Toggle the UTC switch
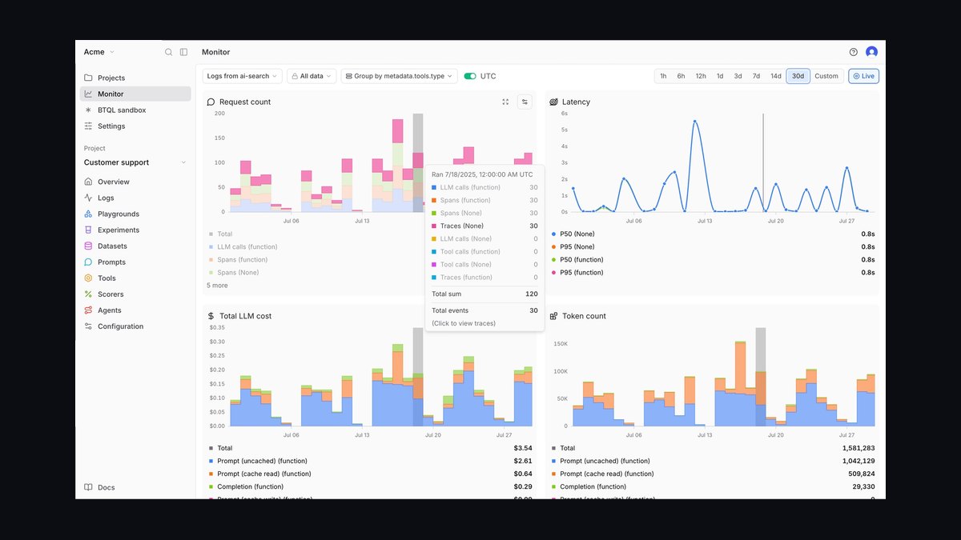 (x=470, y=76)
